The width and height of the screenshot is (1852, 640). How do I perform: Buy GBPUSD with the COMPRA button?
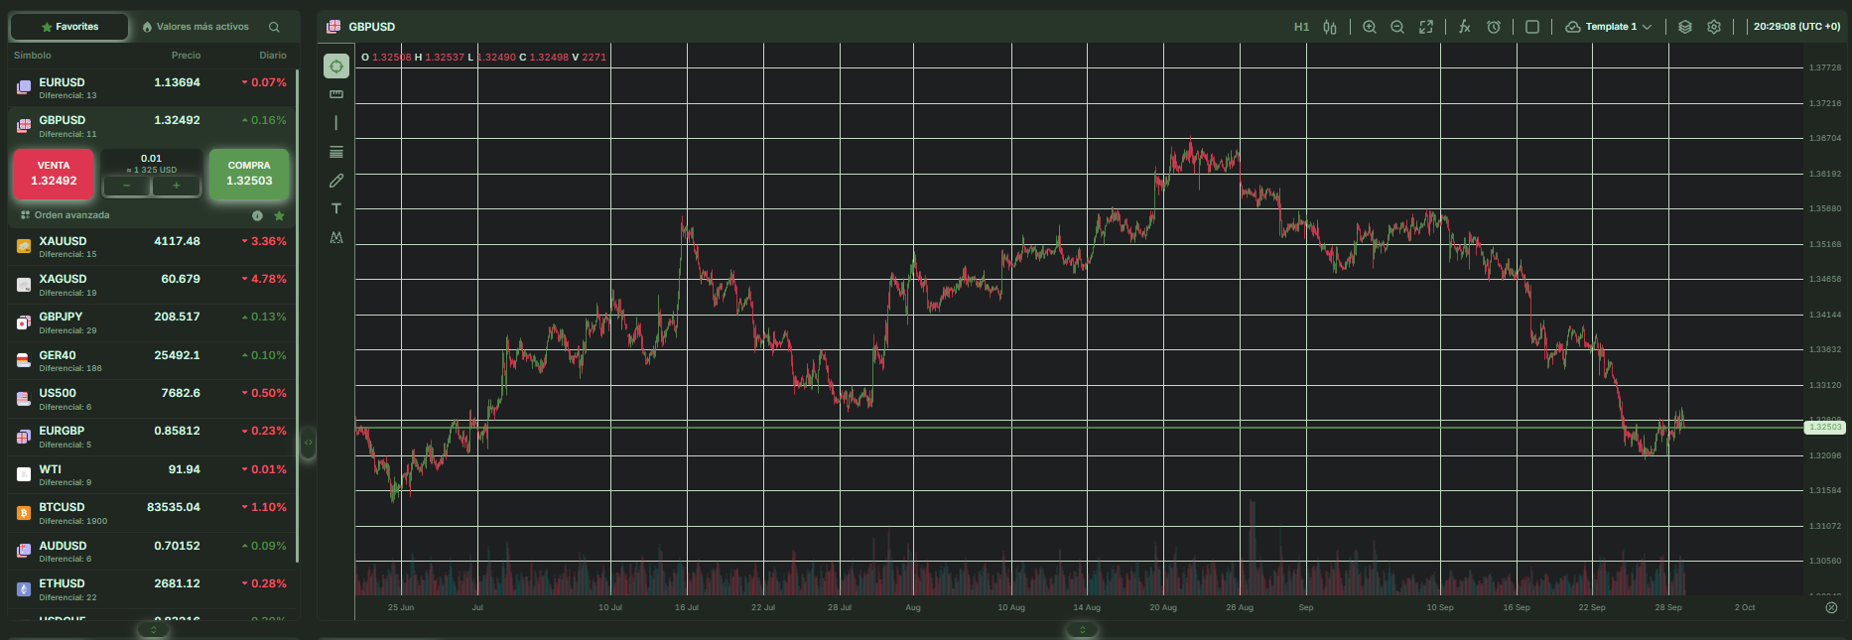click(x=249, y=174)
